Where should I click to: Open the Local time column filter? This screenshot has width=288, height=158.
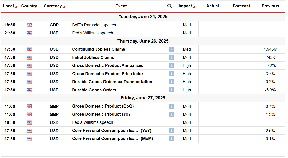click(16, 7)
